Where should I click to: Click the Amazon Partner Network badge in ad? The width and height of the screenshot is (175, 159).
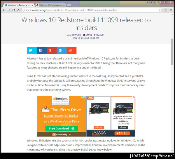(60, 100)
